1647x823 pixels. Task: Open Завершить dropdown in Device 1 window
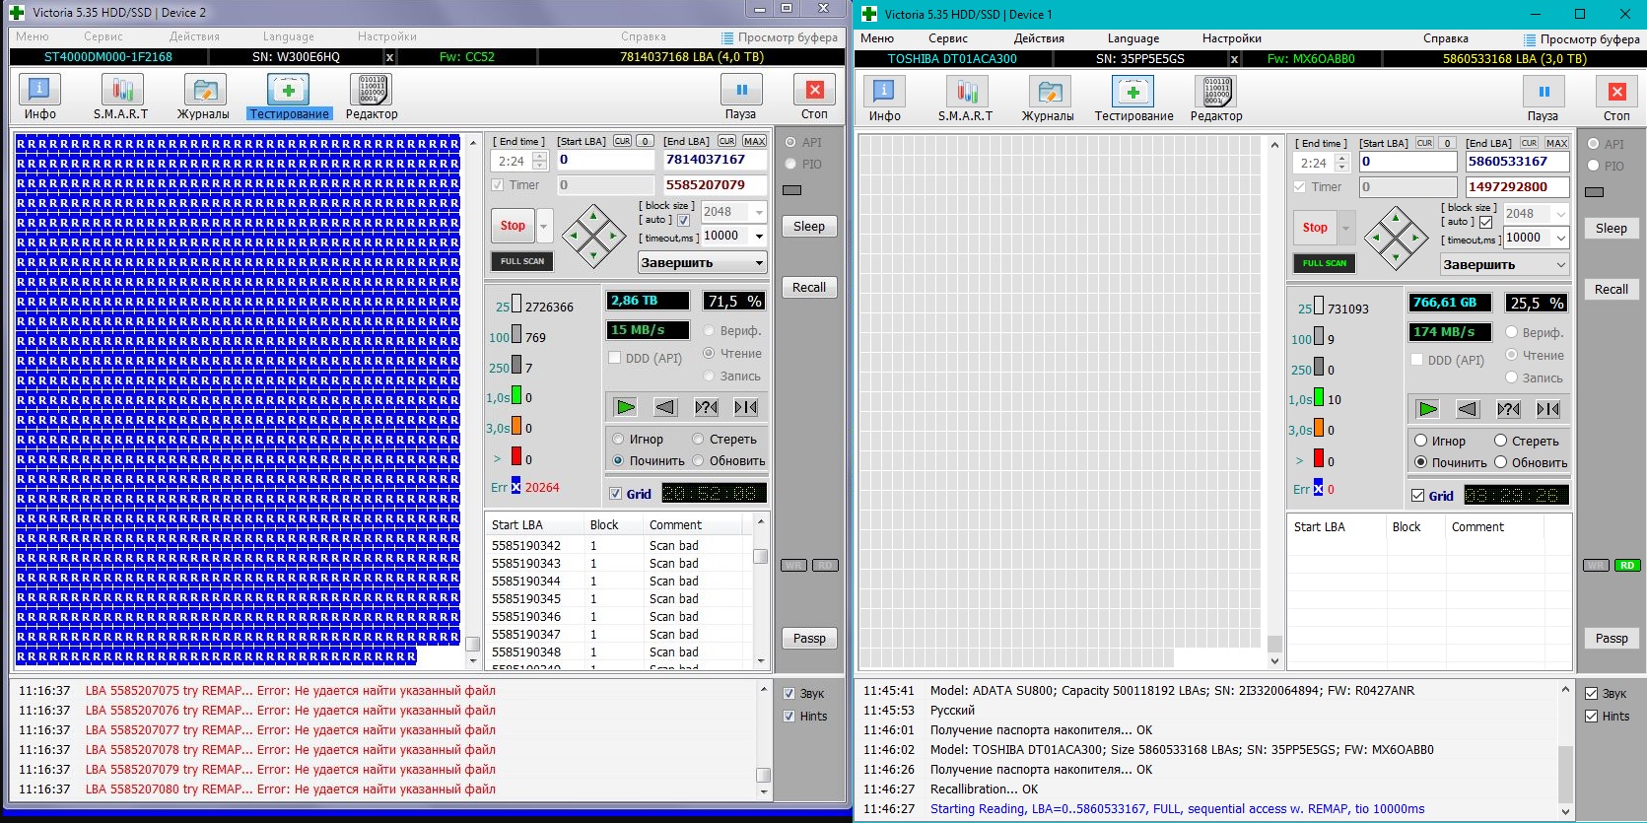click(x=1504, y=264)
